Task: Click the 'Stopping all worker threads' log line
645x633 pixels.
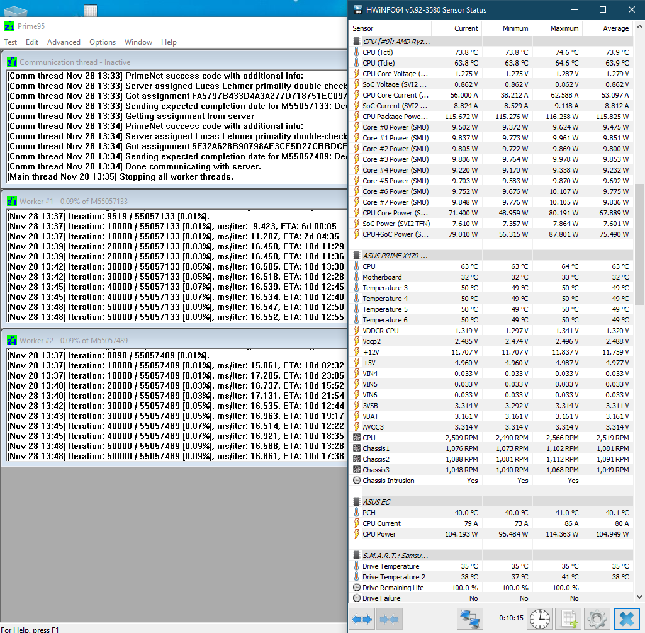Action: point(121,177)
